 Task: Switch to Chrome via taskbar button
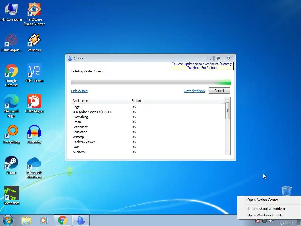pyautogui.click(x=62, y=220)
